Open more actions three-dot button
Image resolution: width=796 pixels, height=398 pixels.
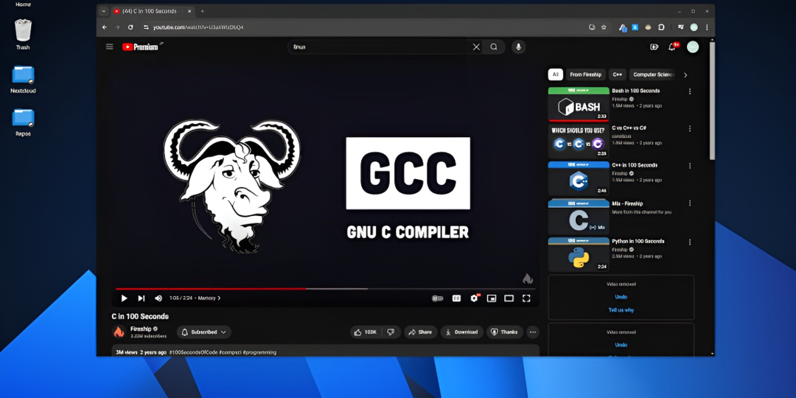[x=533, y=332]
